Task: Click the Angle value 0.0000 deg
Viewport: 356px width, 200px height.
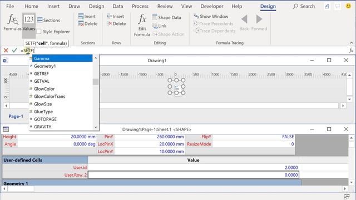Action: click(57, 144)
